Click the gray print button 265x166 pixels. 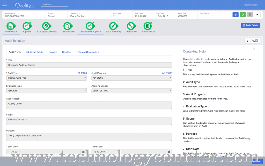[250, 15]
